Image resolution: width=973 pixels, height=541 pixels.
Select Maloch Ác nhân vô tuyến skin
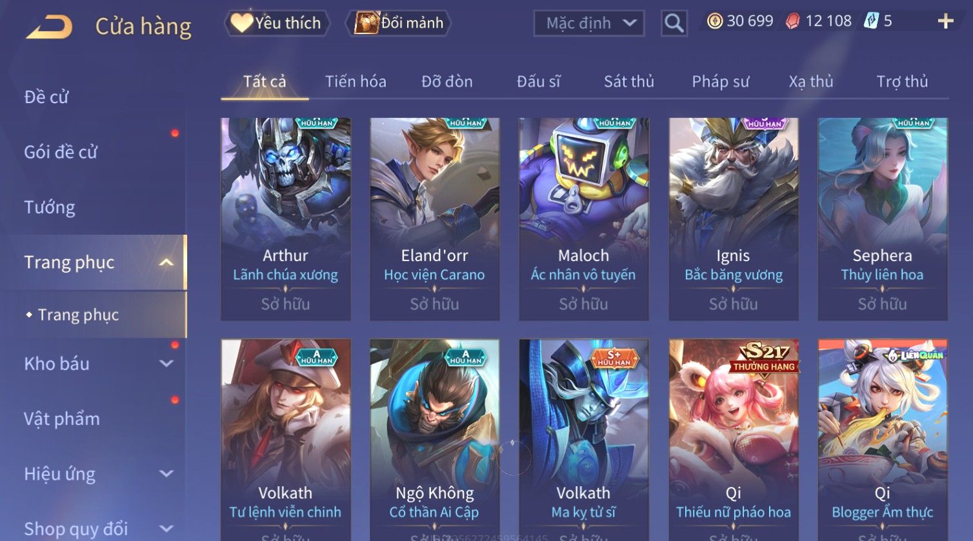tap(584, 219)
